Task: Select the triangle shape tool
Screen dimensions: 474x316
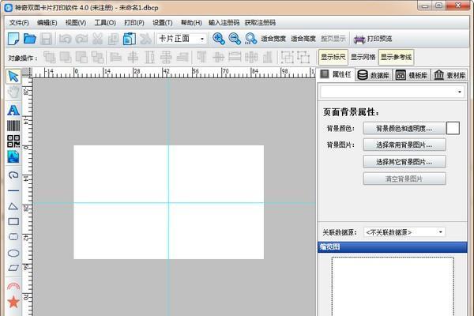Action: 13,206
